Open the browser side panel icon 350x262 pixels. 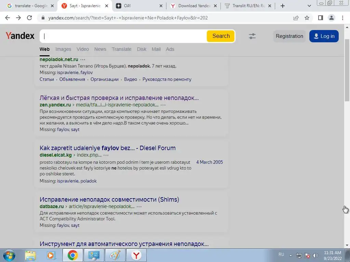[x=321, y=18]
